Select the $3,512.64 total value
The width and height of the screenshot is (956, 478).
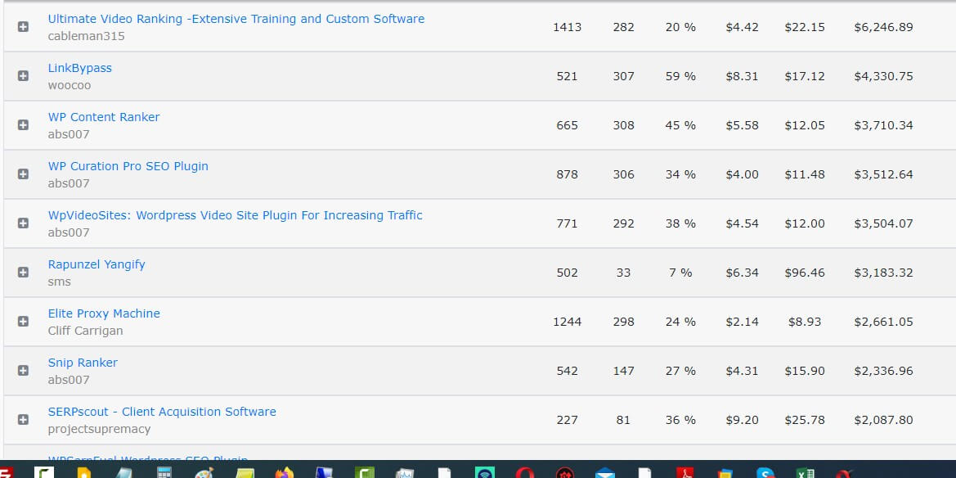point(883,174)
